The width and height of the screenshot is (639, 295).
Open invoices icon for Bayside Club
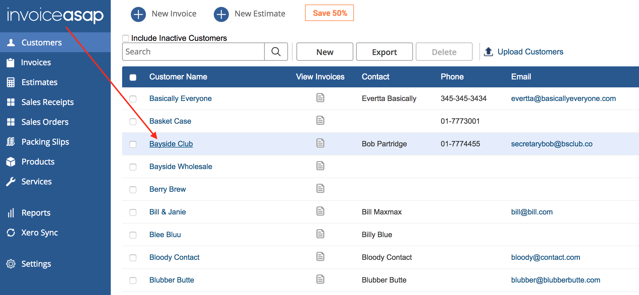coord(320,143)
